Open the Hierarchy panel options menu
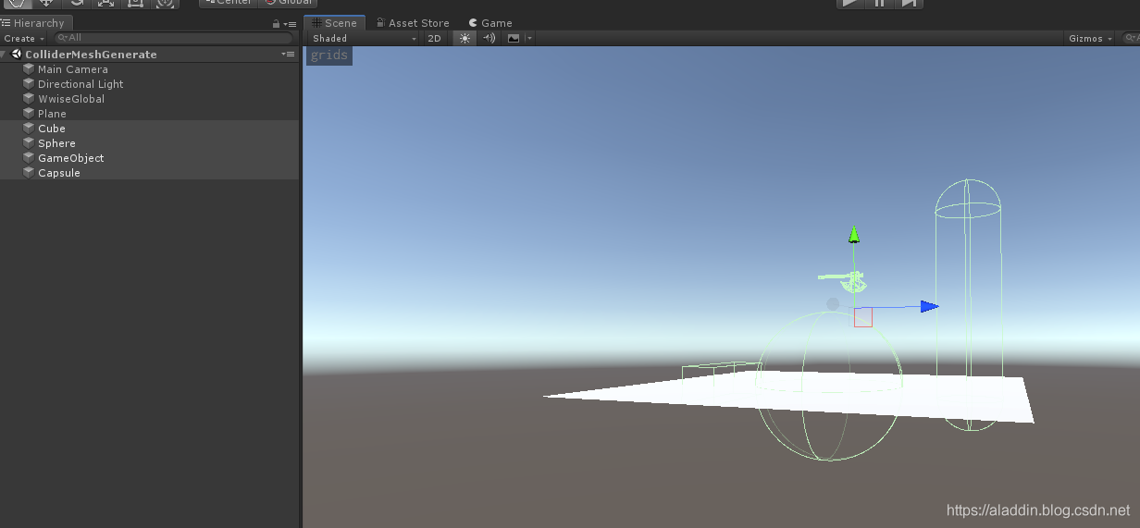 290,24
